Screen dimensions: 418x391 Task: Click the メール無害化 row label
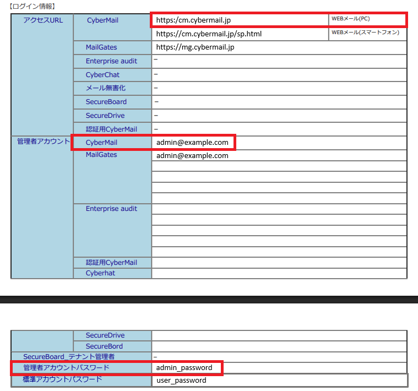pyautogui.click(x=106, y=88)
